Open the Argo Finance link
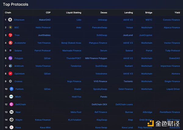183x130 pixels. (74, 81)
